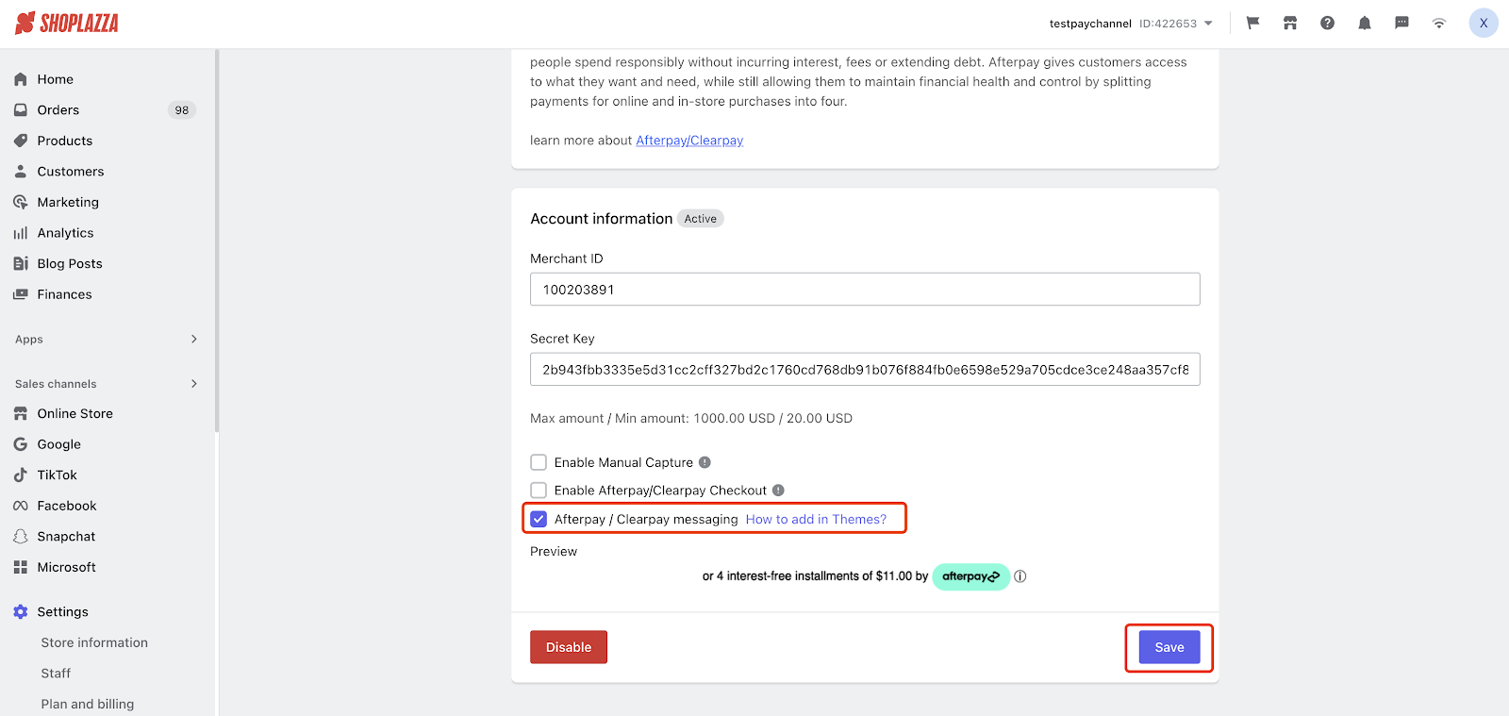
Task: Click the Max amount / Min amount text
Action: [691, 418]
